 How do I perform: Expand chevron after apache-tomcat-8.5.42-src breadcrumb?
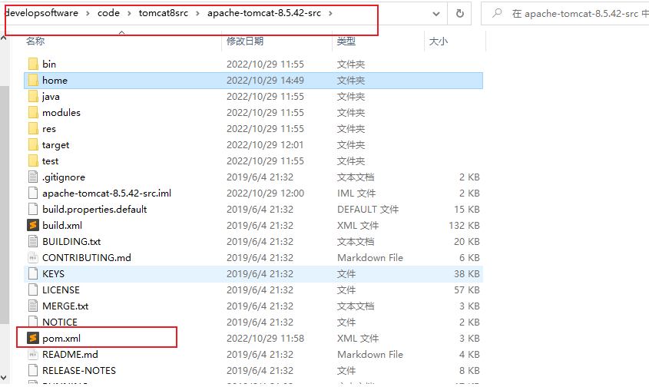click(330, 14)
